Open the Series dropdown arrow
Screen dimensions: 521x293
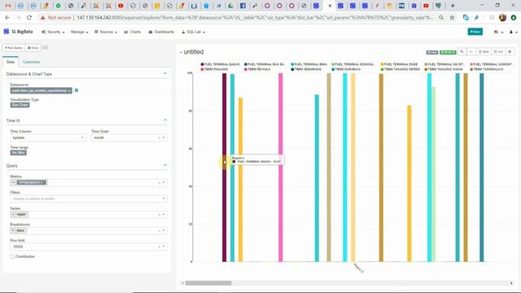click(x=163, y=215)
